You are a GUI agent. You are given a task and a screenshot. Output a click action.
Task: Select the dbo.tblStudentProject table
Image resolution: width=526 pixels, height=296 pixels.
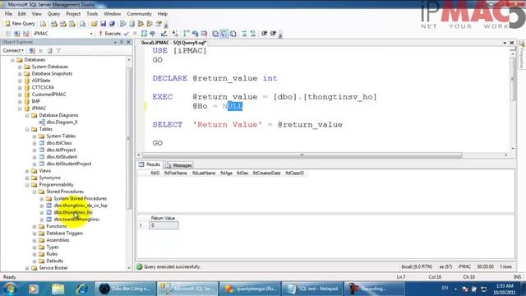tap(69, 164)
